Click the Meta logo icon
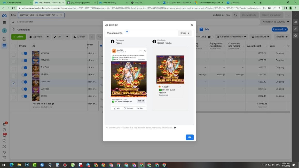Viewport: 299px width, 168px height. click(x=4, y=15)
